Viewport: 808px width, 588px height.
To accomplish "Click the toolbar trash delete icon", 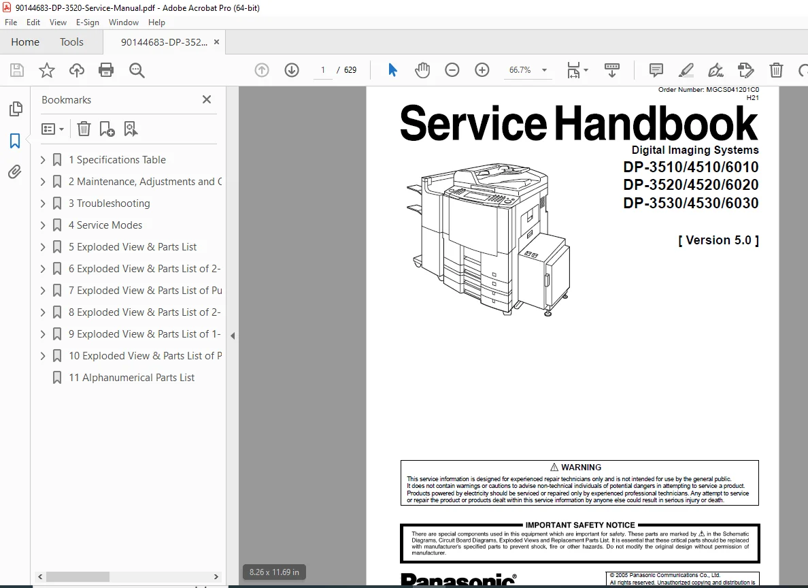I will pos(776,70).
